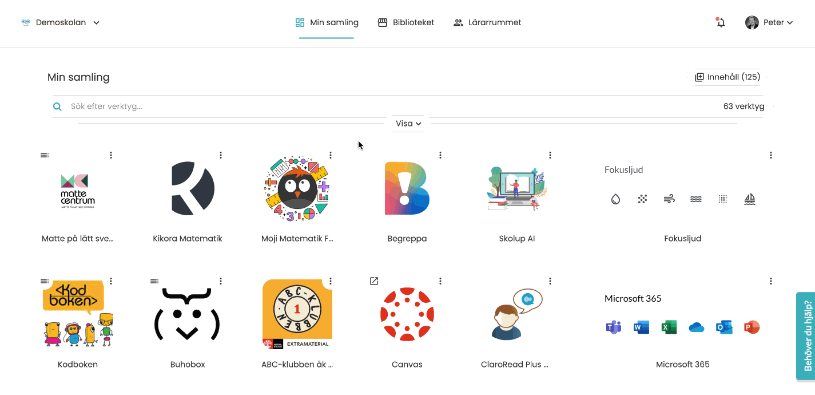
Task: Launch the PowerPoint icon
Action: 752,327
